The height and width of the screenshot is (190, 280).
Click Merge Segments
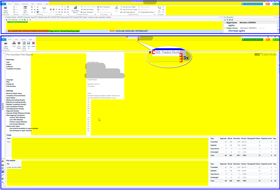(x=144, y=7)
